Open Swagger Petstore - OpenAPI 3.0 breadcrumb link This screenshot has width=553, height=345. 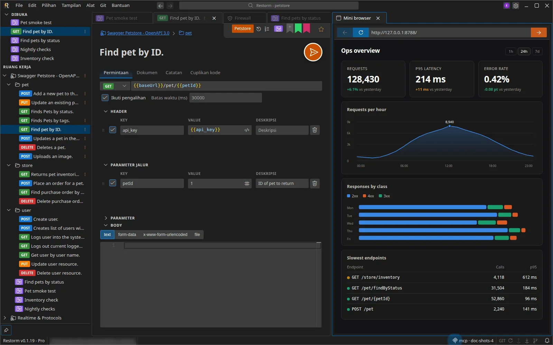[x=138, y=33]
